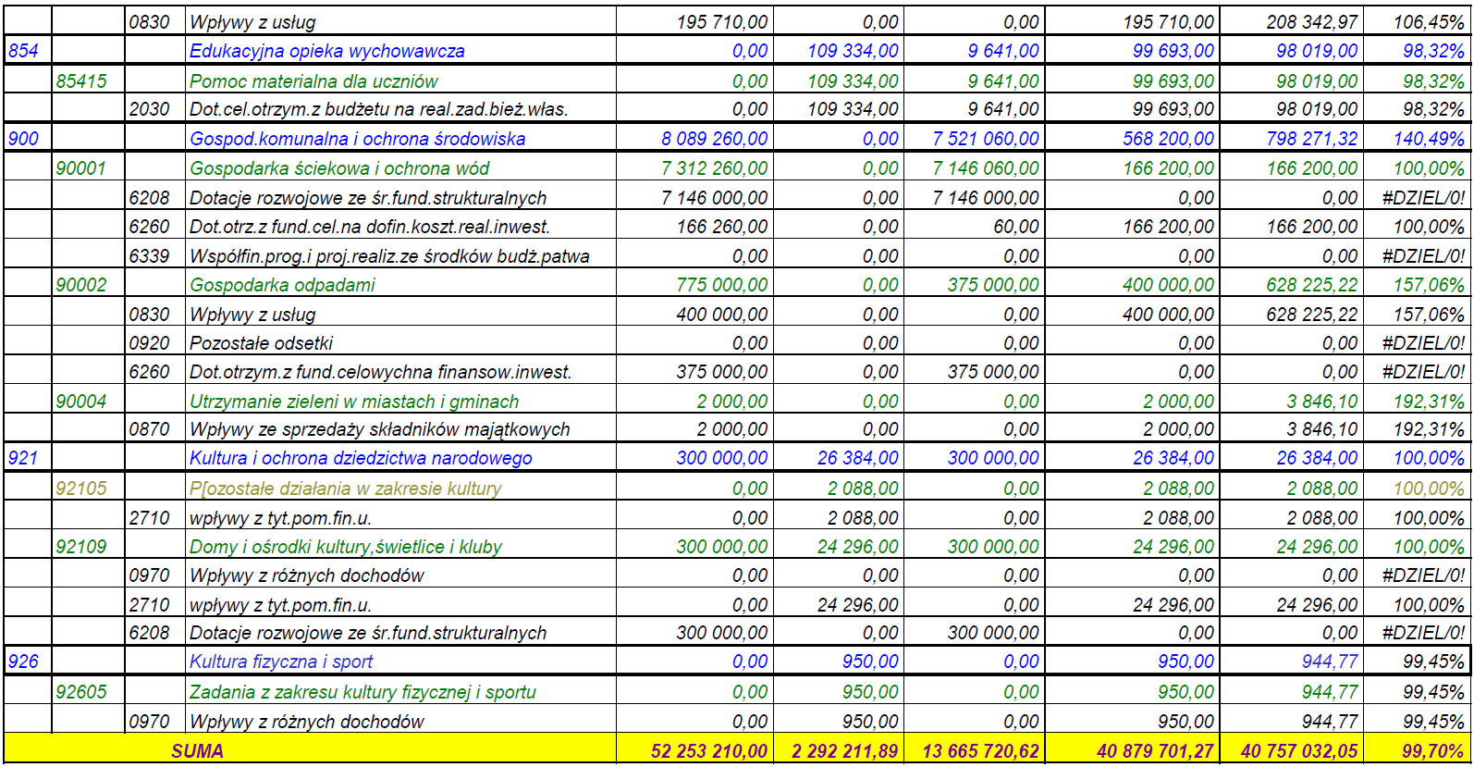This screenshot has width=1474, height=767.
Task: Click paragraph code 0920
Action: (150, 343)
